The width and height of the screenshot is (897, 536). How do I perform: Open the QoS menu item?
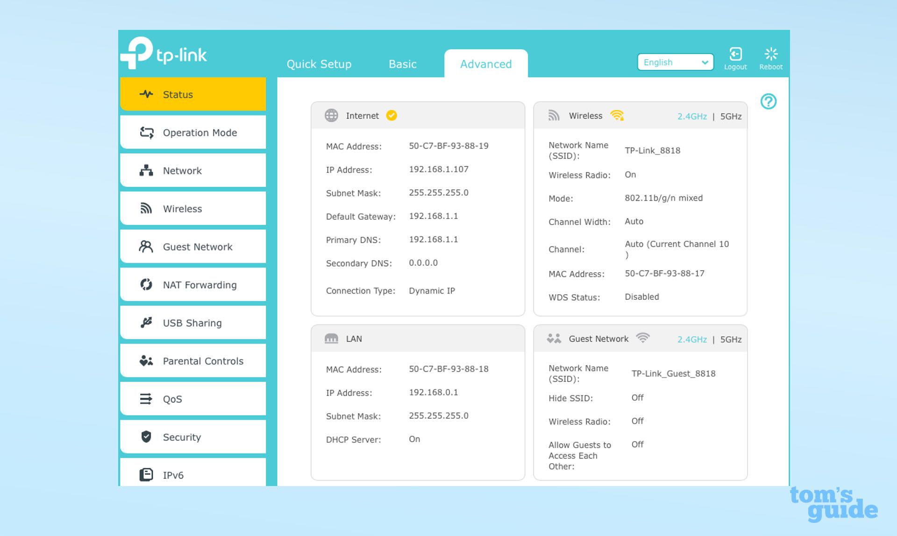pos(193,399)
